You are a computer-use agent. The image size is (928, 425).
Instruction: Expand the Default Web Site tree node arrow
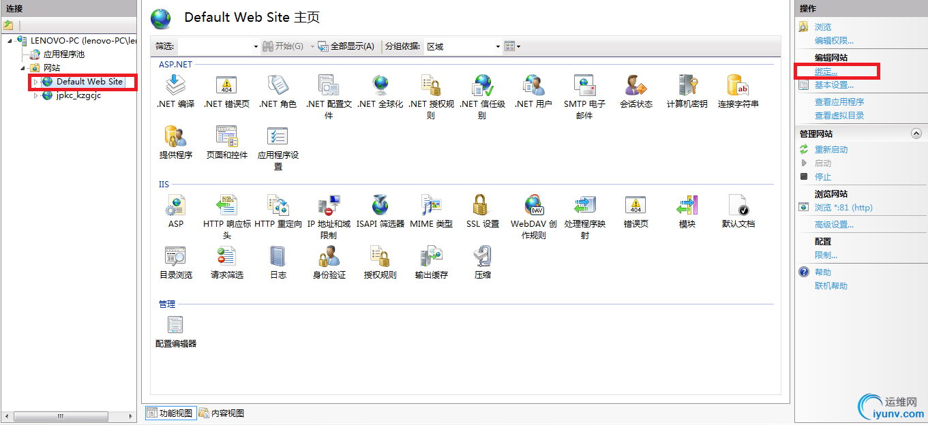pos(36,82)
